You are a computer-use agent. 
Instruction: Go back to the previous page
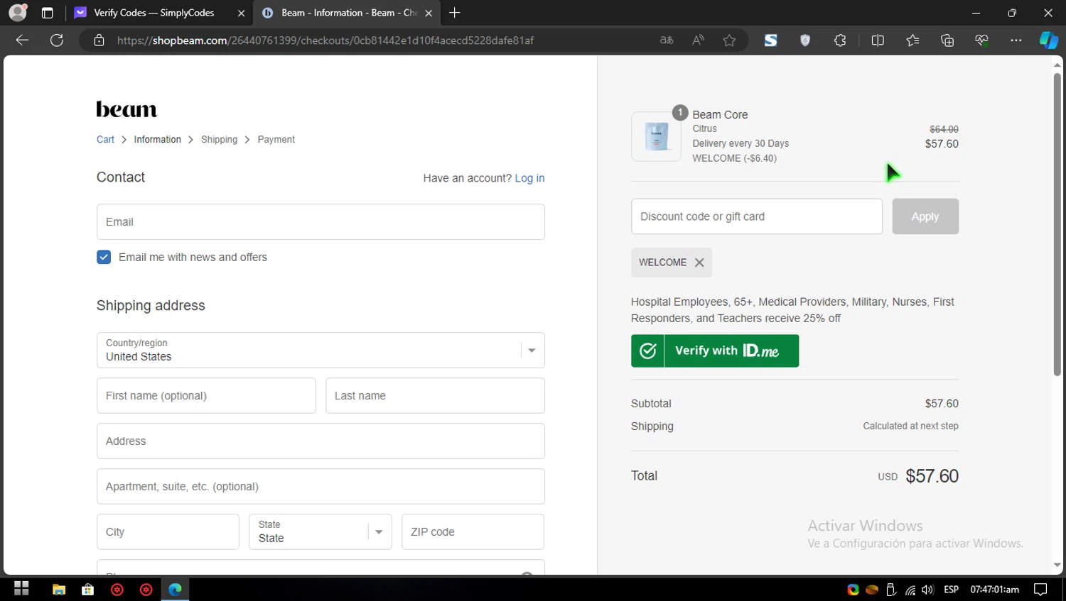(22, 40)
